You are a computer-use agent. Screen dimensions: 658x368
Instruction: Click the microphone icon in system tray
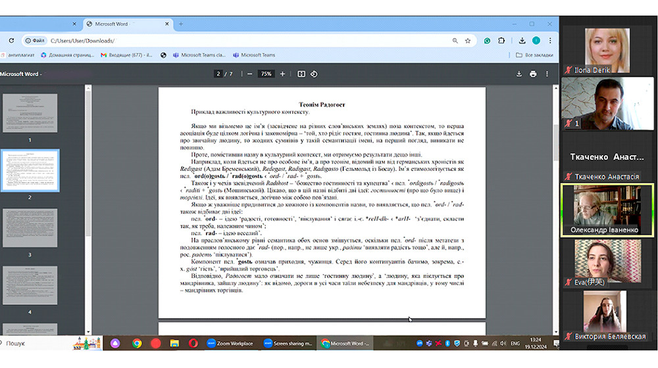[x=476, y=343]
